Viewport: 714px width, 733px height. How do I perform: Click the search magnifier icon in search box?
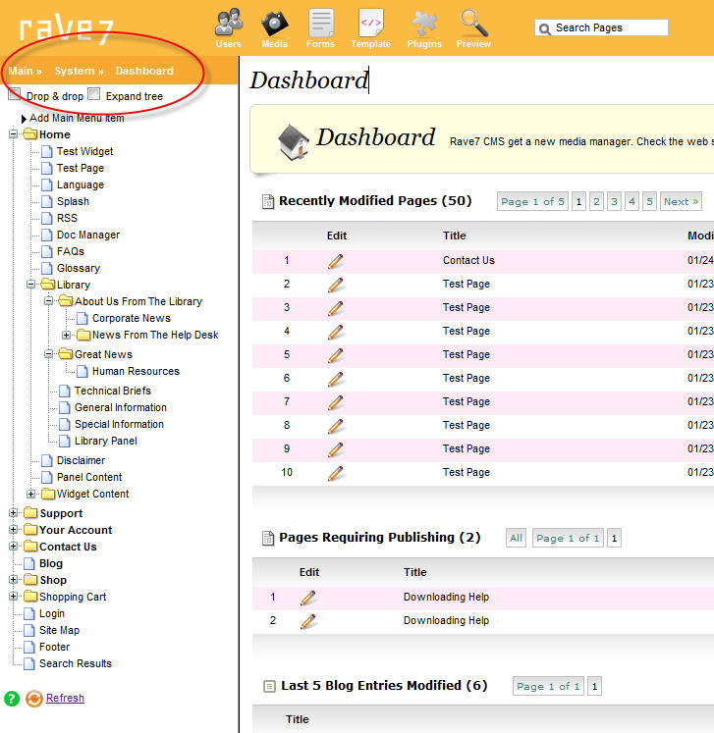(545, 29)
